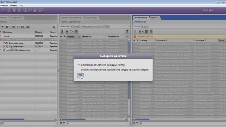Click the orange warning icon in ads panel
The height and width of the screenshot is (127, 226).
click(135, 37)
